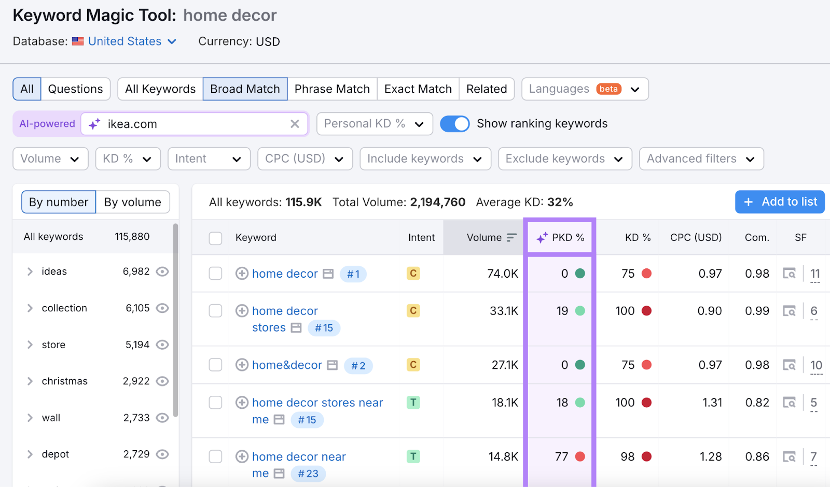Check the box for 'home decor near me'
The height and width of the screenshot is (487, 830).
[215, 456]
